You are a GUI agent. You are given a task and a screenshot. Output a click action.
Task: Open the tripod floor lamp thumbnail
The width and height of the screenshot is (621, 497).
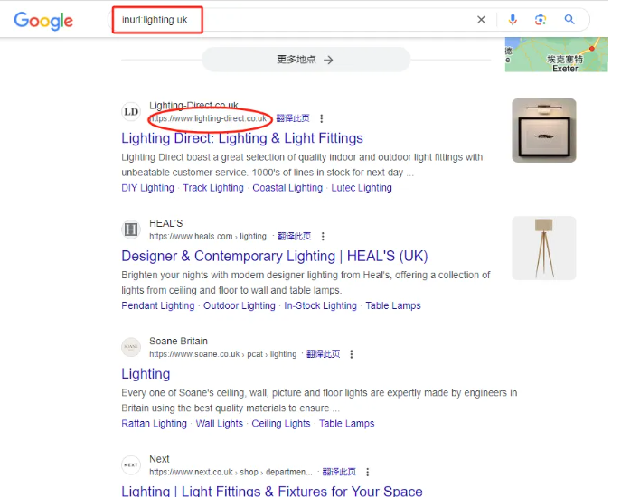point(544,248)
